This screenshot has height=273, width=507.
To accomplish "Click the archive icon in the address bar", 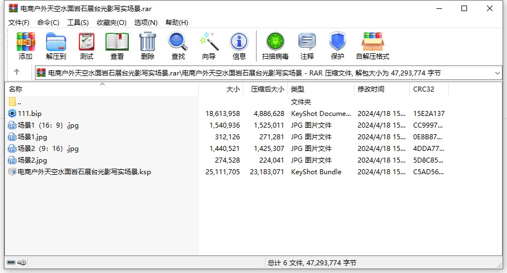I will 41,73.
